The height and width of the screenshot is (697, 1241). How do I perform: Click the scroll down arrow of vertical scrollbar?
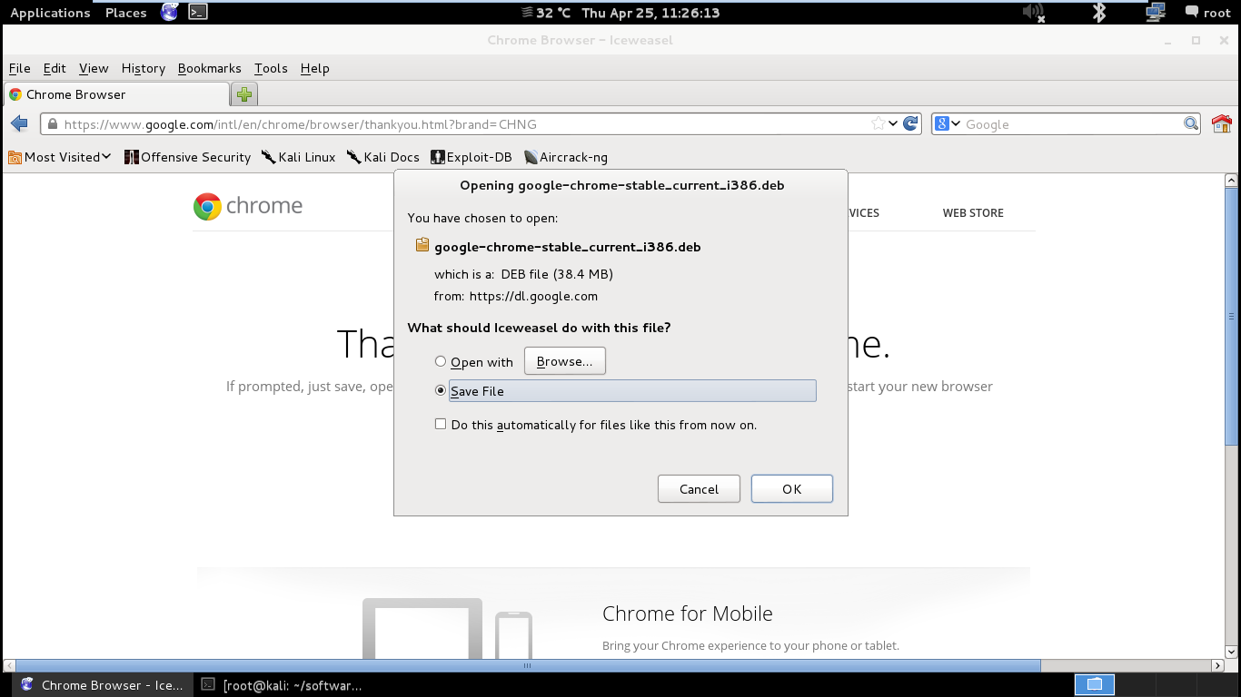pyautogui.click(x=1232, y=652)
